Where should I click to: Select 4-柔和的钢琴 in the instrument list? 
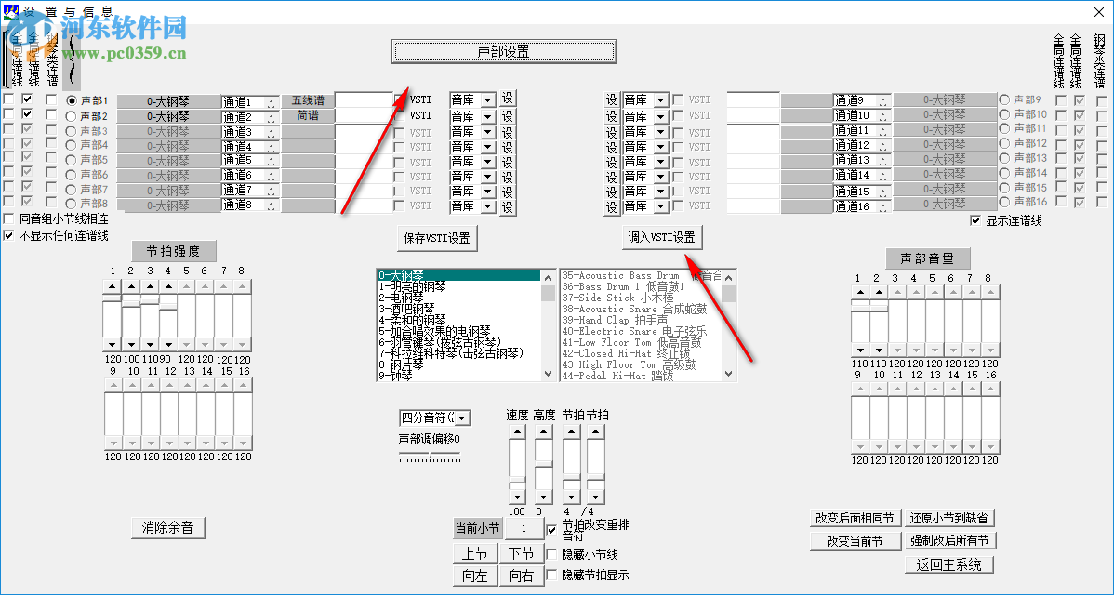(459, 320)
